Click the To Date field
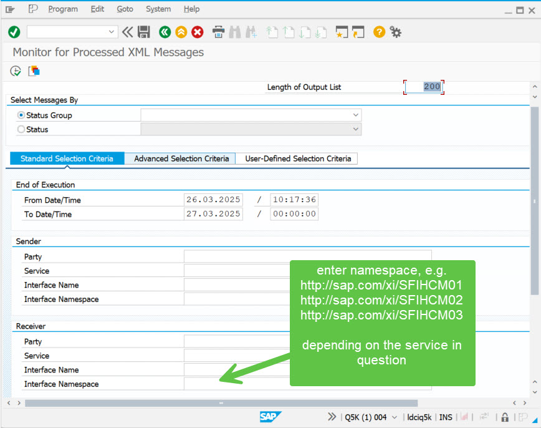Image resolution: width=541 pixels, height=428 pixels. [213, 214]
